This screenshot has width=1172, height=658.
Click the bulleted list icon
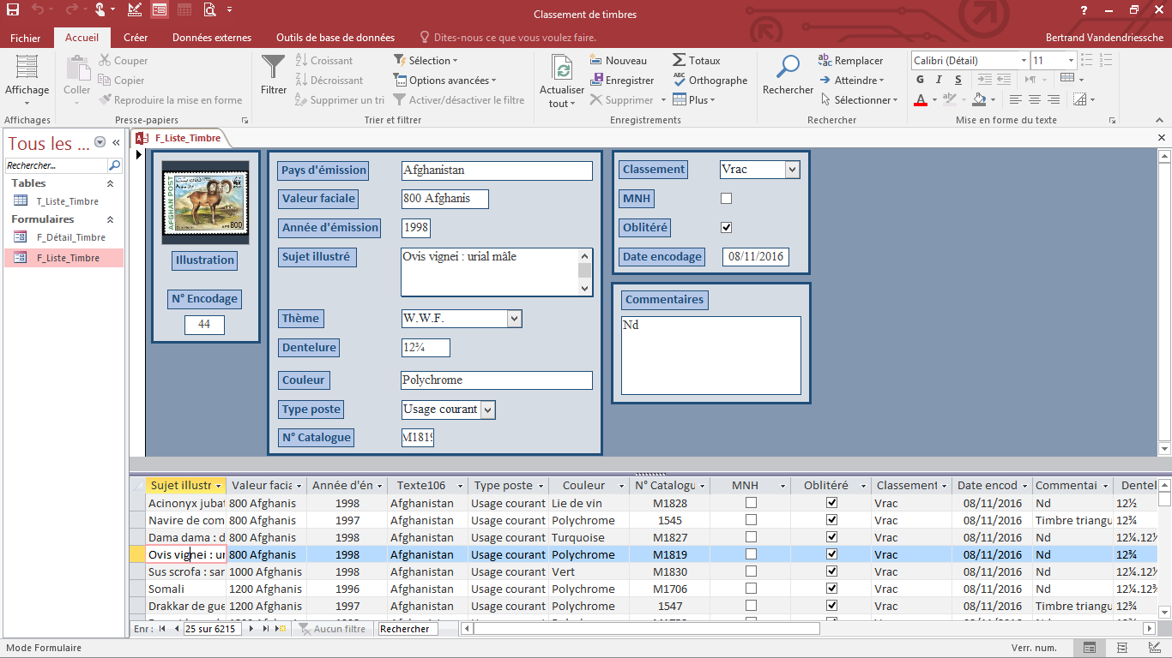pos(1088,60)
